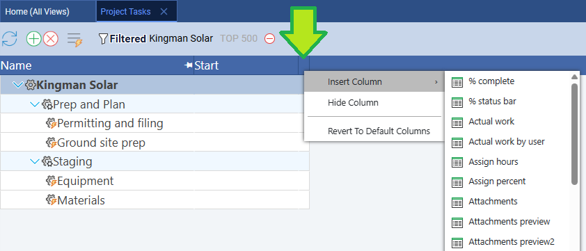Select the Permitting and filing task

(155, 123)
